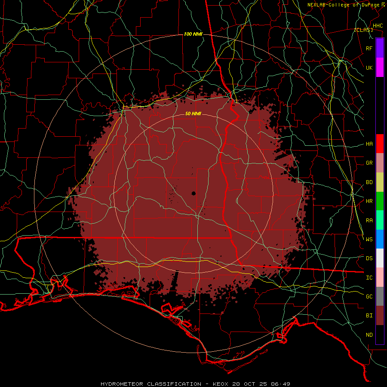Click the UK legend label

tap(369, 68)
